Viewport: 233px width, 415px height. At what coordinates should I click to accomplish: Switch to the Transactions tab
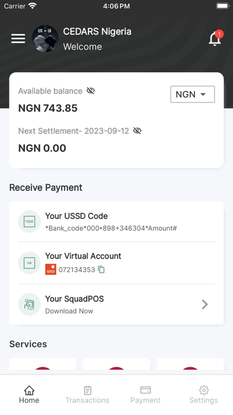87,395
